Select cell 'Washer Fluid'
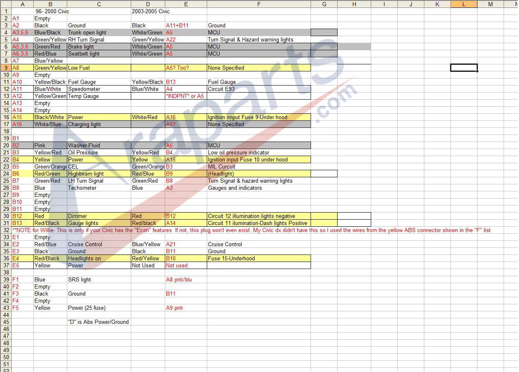This screenshot has height=372, width=519. (x=99, y=145)
